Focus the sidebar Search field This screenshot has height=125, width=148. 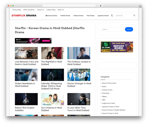112,29
